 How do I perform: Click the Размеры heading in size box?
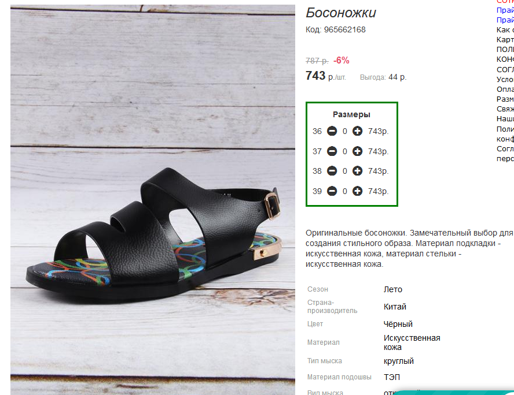351,114
